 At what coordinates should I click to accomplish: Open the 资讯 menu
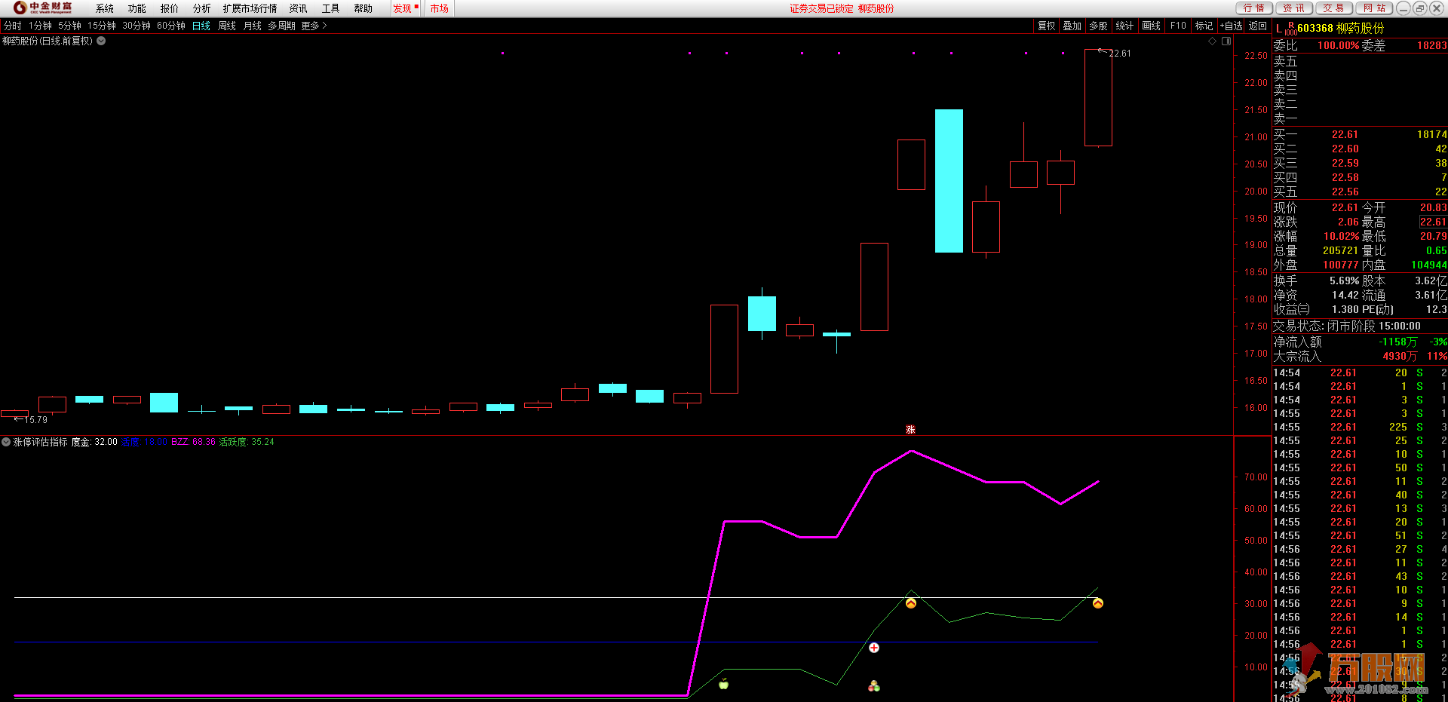tap(298, 8)
